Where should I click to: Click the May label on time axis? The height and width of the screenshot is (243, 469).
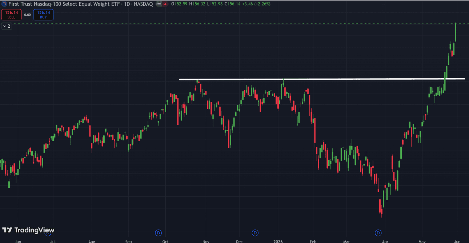(x=422, y=241)
